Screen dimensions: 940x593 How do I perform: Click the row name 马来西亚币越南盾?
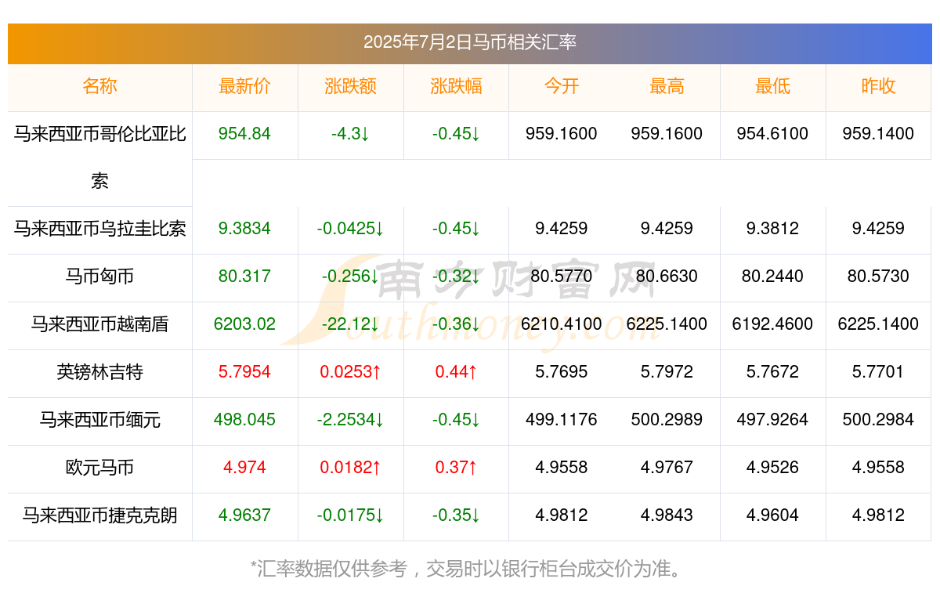pos(99,324)
